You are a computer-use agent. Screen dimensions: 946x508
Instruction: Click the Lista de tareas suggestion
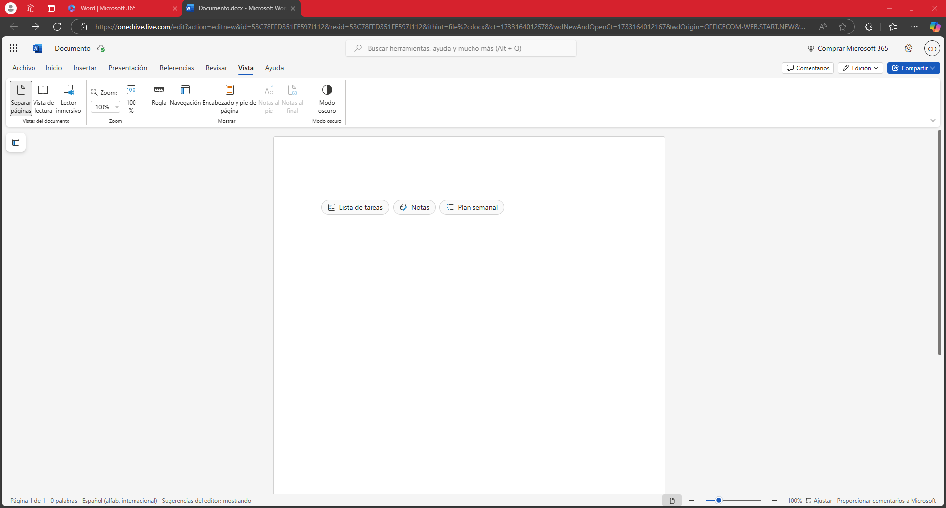355,208
